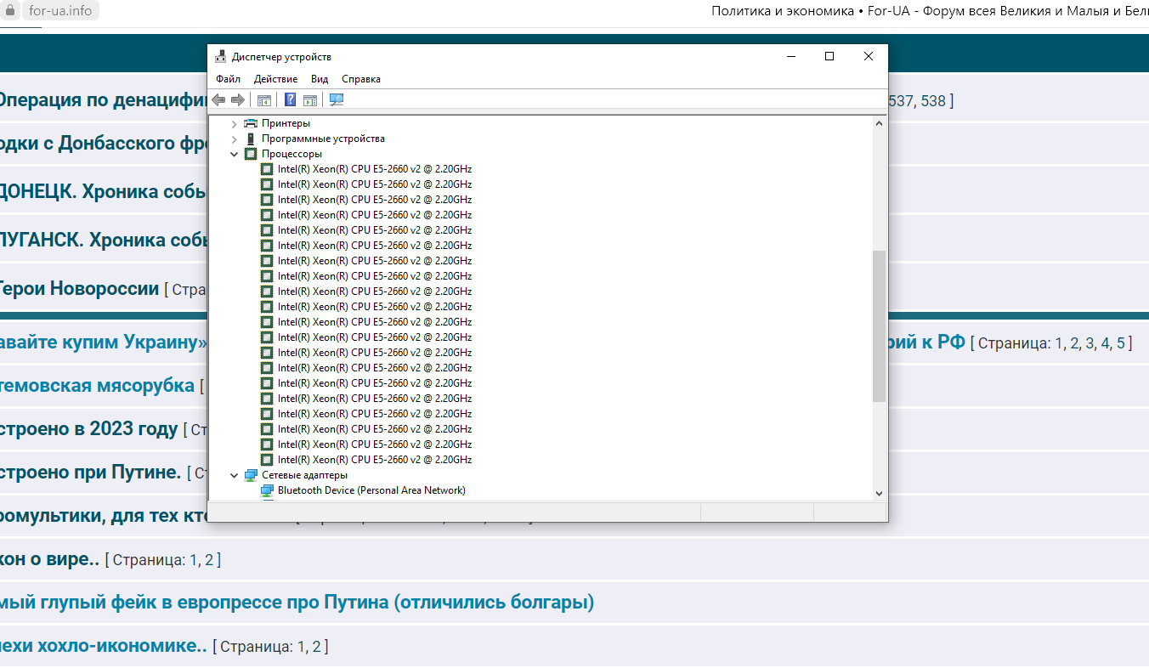1149x668 pixels.
Task: Select Bluetooth Device (Personal Area Network) entry
Action: (x=371, y=490)
